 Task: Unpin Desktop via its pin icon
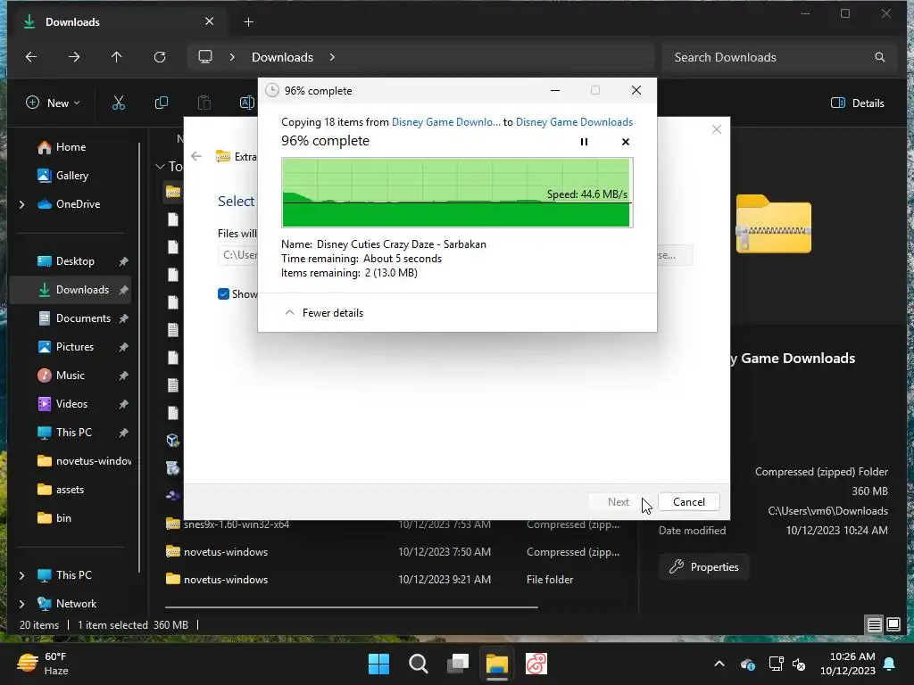(x=123, y=261)
